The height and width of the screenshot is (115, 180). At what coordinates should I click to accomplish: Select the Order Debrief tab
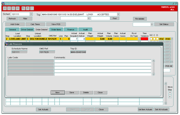pyautogui.click(x=42, y=30)
